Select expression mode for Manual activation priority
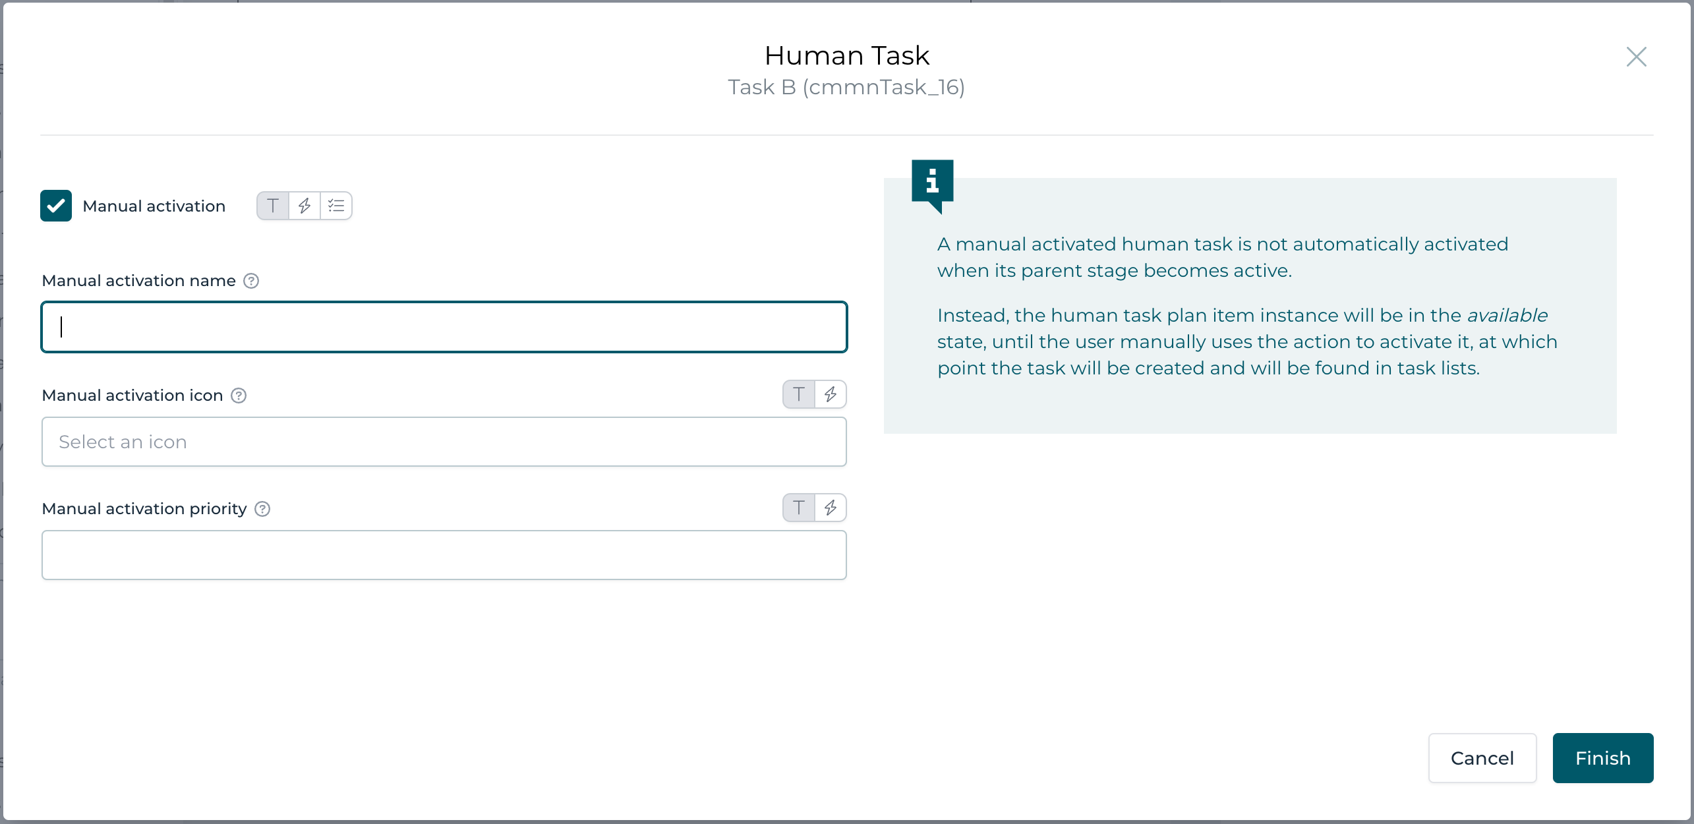1694x824 pixels. tap(831, 508)
